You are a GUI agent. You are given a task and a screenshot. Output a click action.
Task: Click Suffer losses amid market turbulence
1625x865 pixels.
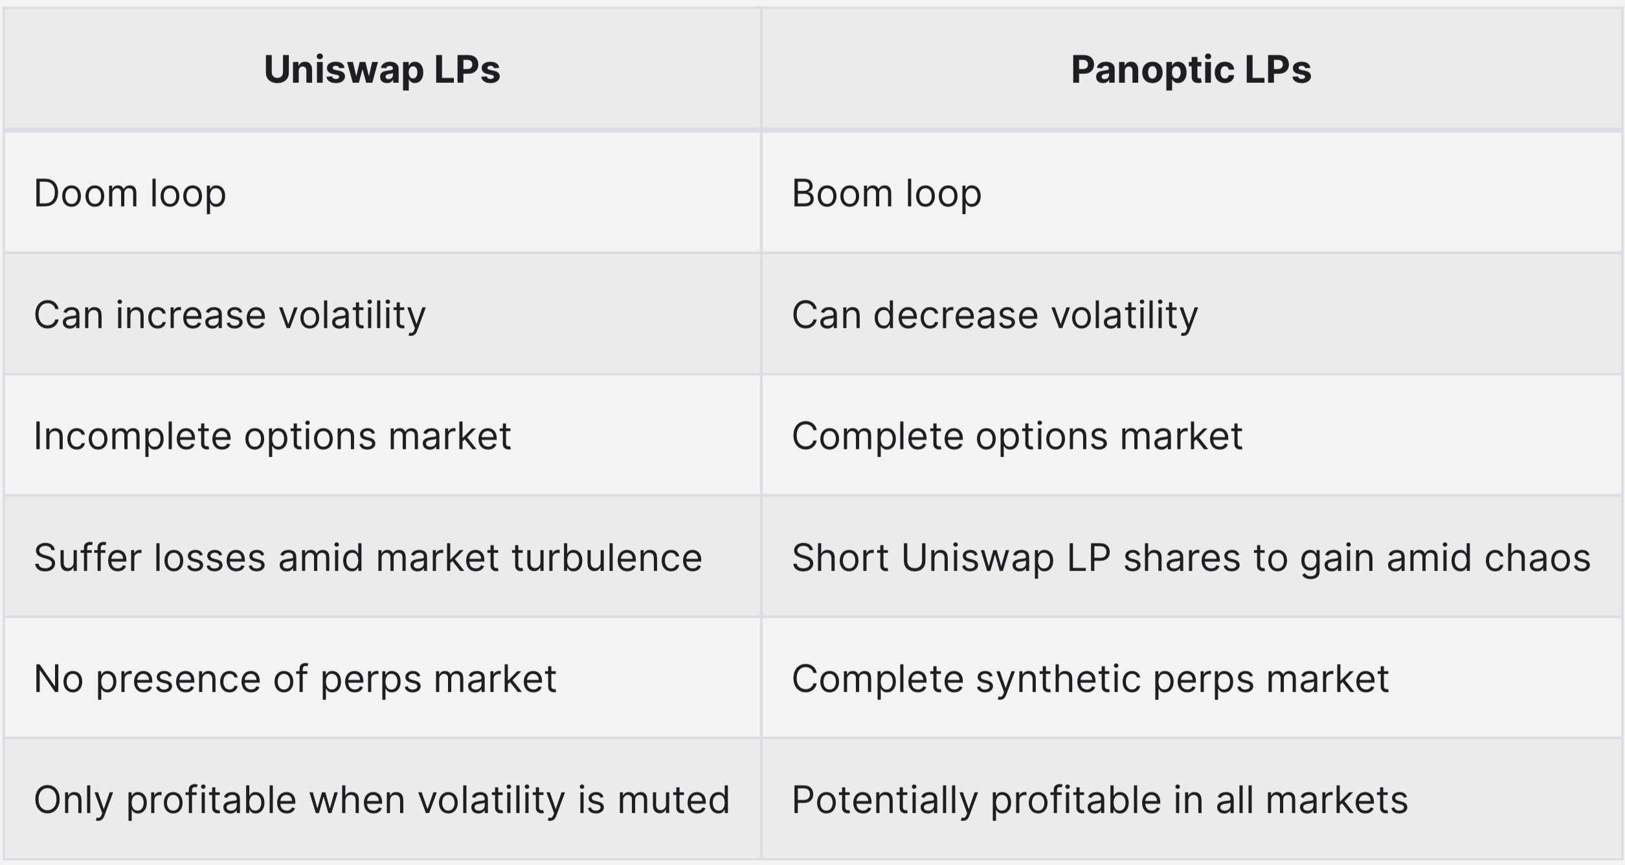point(368,557)
